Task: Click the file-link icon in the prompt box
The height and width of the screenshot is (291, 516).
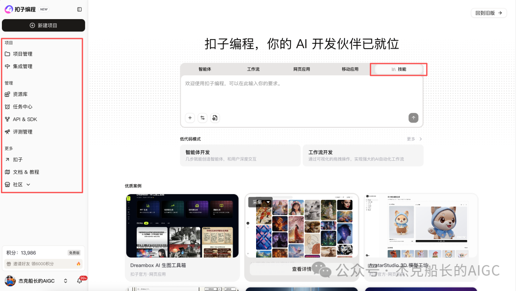Action: pyautogui.click(x=215, y=118)
